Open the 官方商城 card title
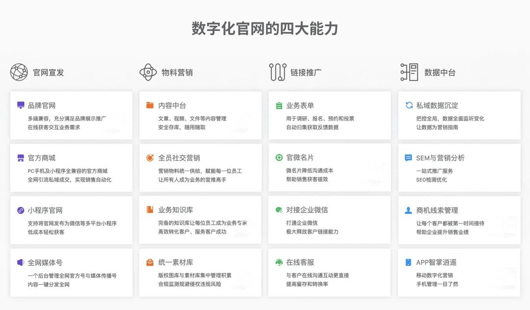530x310 pixels. coord(42,158)
